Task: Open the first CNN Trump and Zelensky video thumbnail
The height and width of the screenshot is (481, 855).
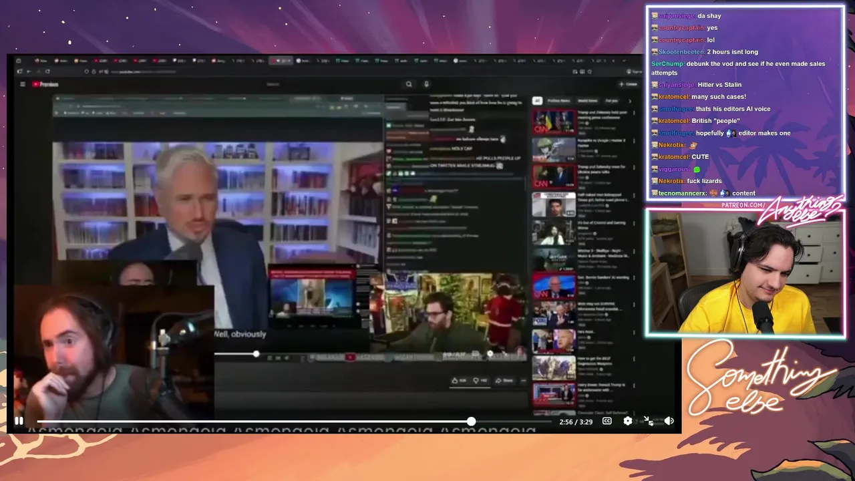Action: (554, 122)
